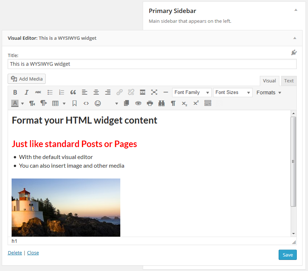
Task: Select the Visual tab
Action: (x=269, y=81)
